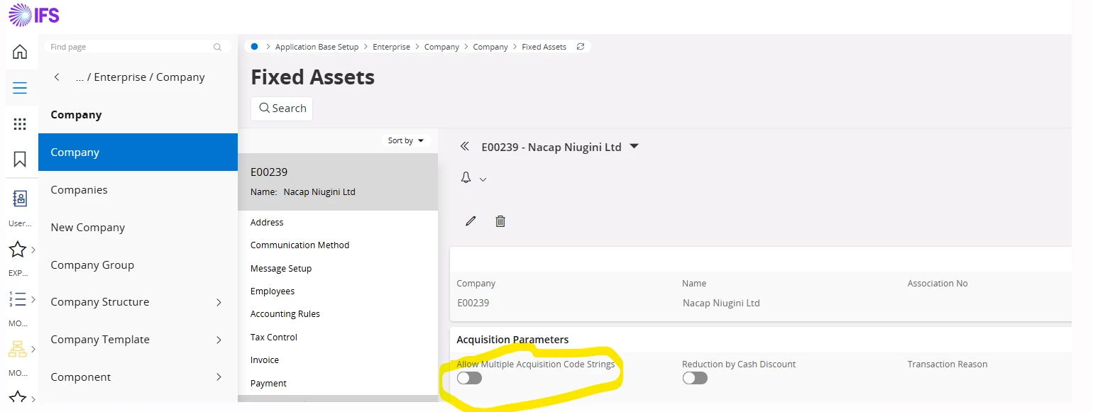Expand the chevron beside the bell icon
Image resolution: width=1093 pixels, height=412 pixels.
click(483, 180)
